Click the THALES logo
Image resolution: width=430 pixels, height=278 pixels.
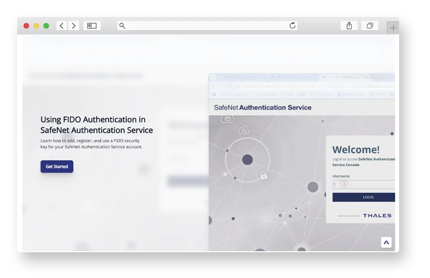(377, 216)
